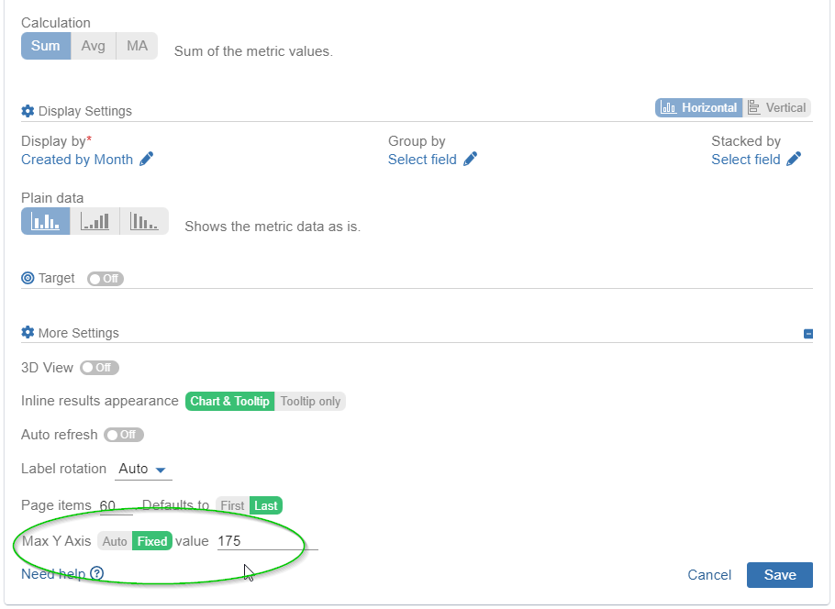
Task: Select Tooltip only appearance
Action: (311, 401)
